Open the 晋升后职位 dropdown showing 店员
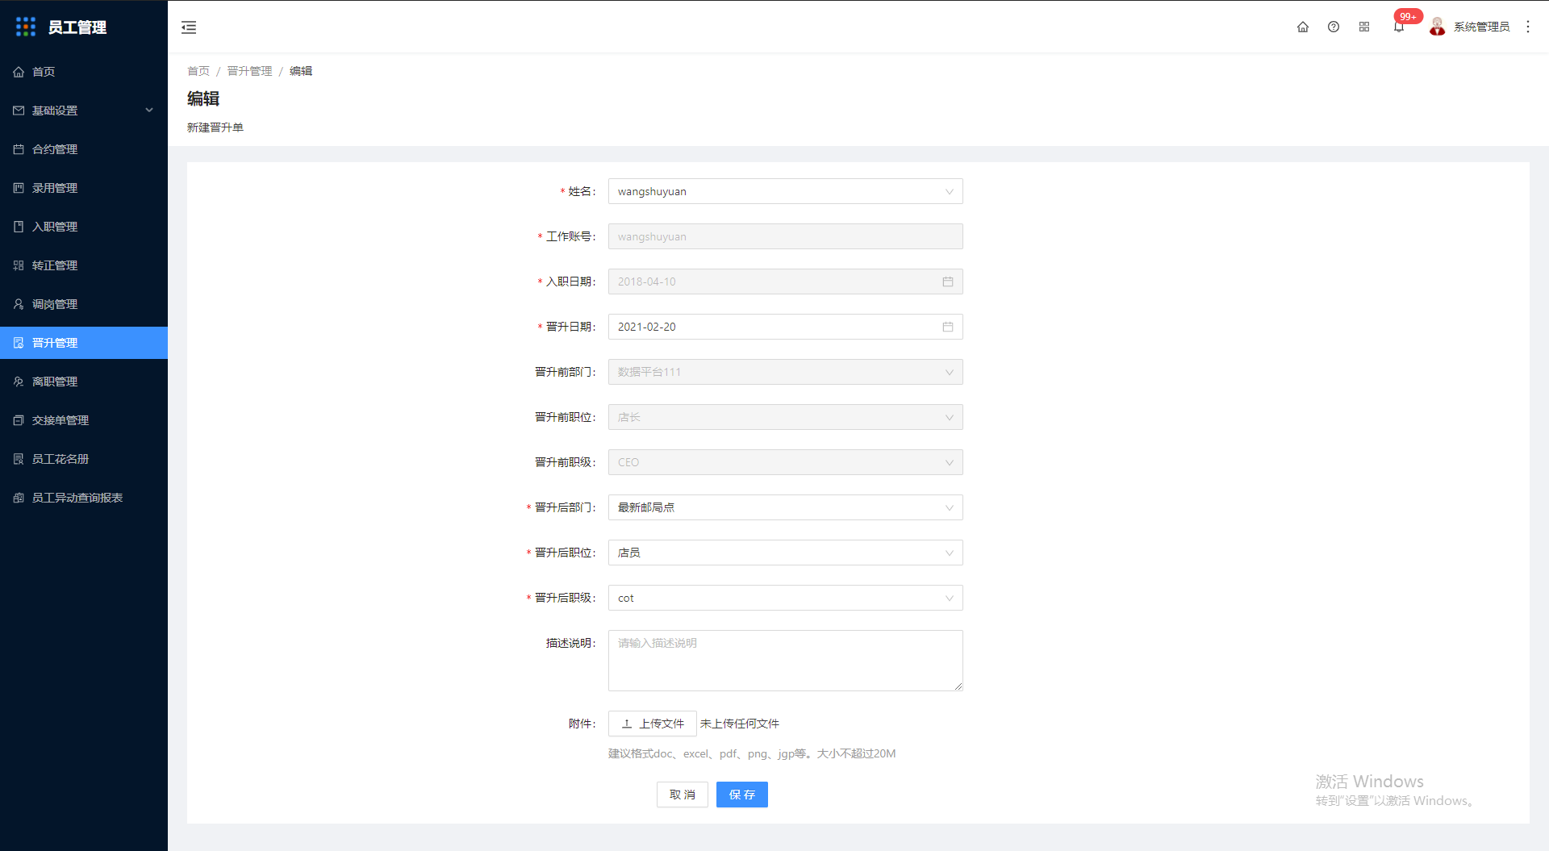1549x851 pixels. (x=785, y=553)
